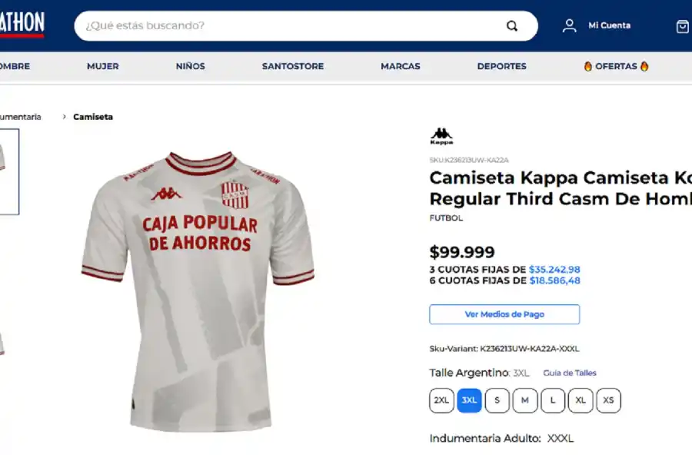Open the DEPORTES menu

[501, 66]
